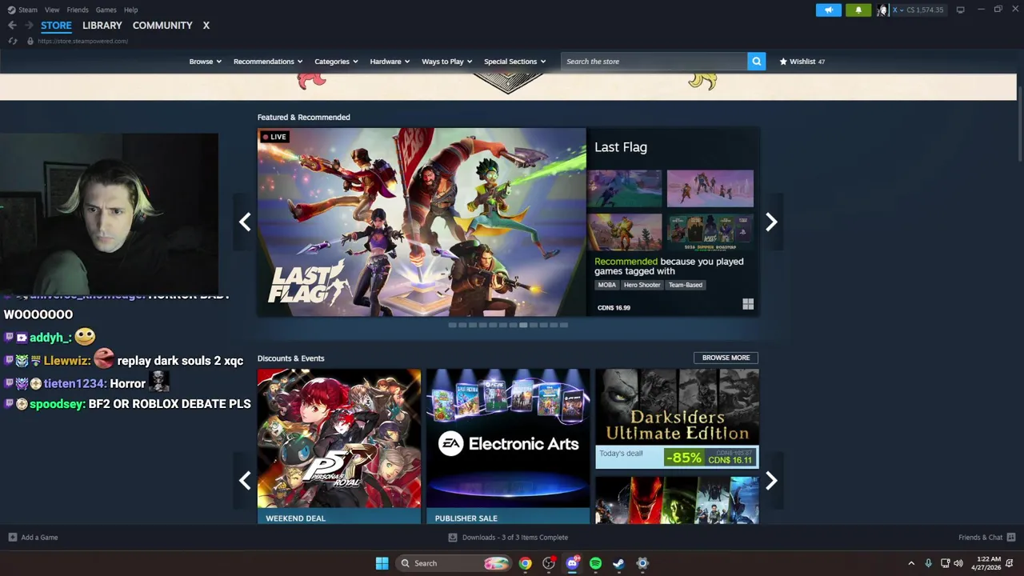Screen dimensions: 1024x576
Task: Click the Steam icon in the taskbar
Action: pos(618,563)
